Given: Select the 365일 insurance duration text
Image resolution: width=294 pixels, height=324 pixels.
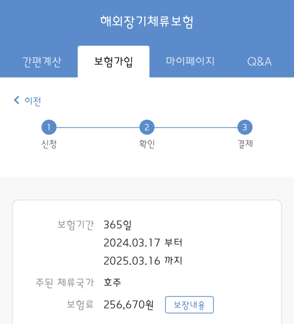Looking at the screenshot, I should click(x=117, y=225).
